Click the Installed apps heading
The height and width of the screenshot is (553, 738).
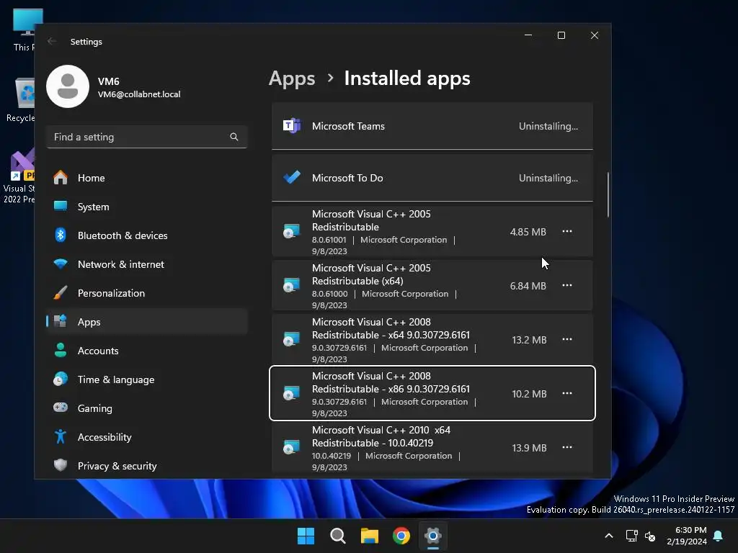click(x=407, y=78)
